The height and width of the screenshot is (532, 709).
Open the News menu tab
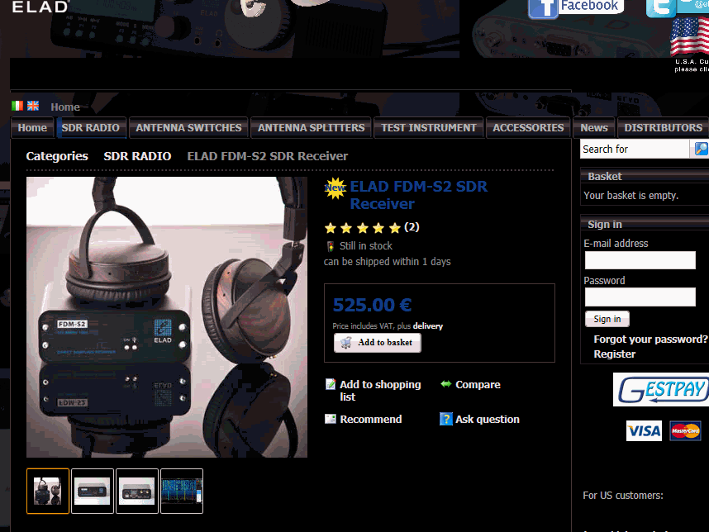click(594, 128)
